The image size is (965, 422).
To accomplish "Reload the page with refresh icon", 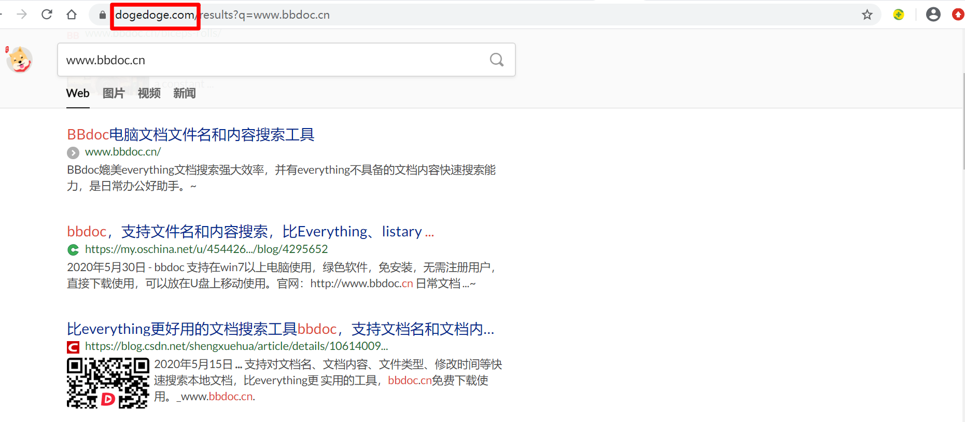I will point(47,15).
